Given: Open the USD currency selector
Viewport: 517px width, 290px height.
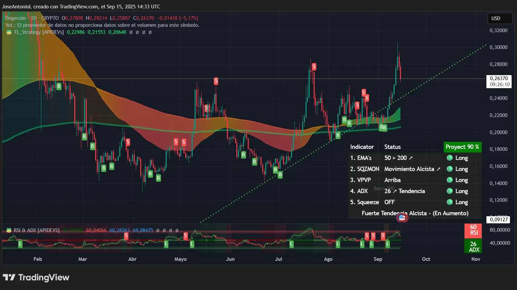Looking at the screenshot, I should 500,18.
